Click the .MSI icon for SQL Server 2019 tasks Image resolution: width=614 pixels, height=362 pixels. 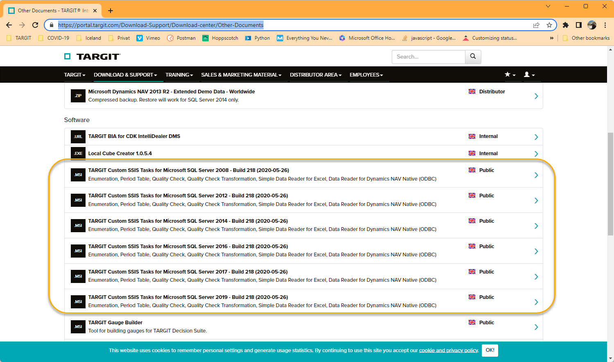(x=78, y=302)
